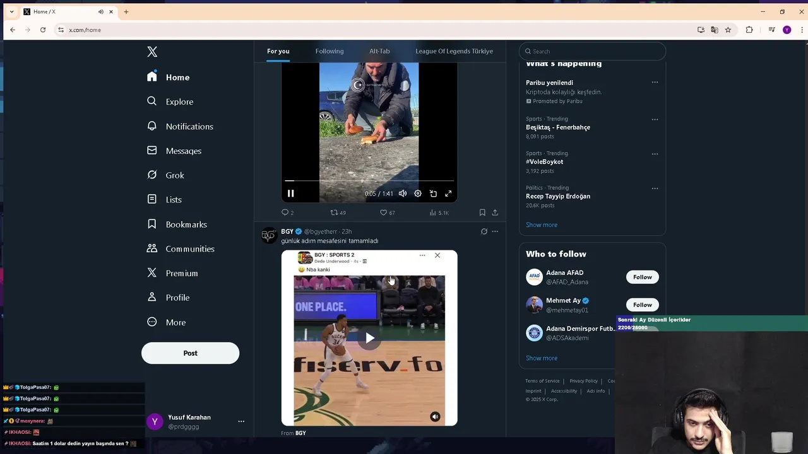This screenshot has height=454, width=808.
Task: Like the post with 67 likes
Action: pos(387,212)
